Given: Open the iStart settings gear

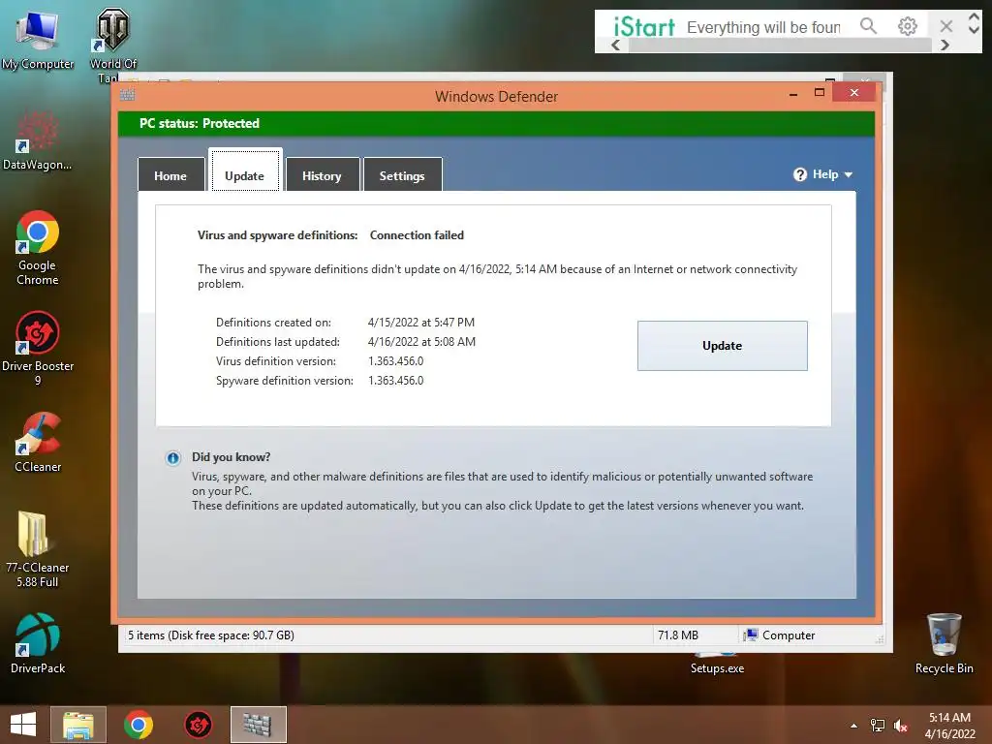Looking at the screenshot, I should click(907, 26).
